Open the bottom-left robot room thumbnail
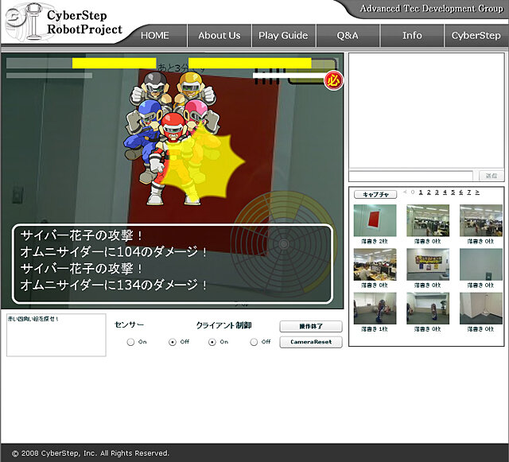The height and width of the screenshot is (462, 509). click(x=375, y=308)
